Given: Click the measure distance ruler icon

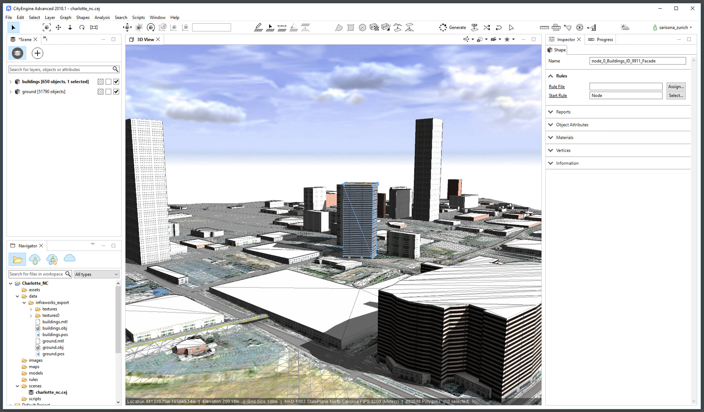Looking at the screenshot, I should (x=544, y=27).
